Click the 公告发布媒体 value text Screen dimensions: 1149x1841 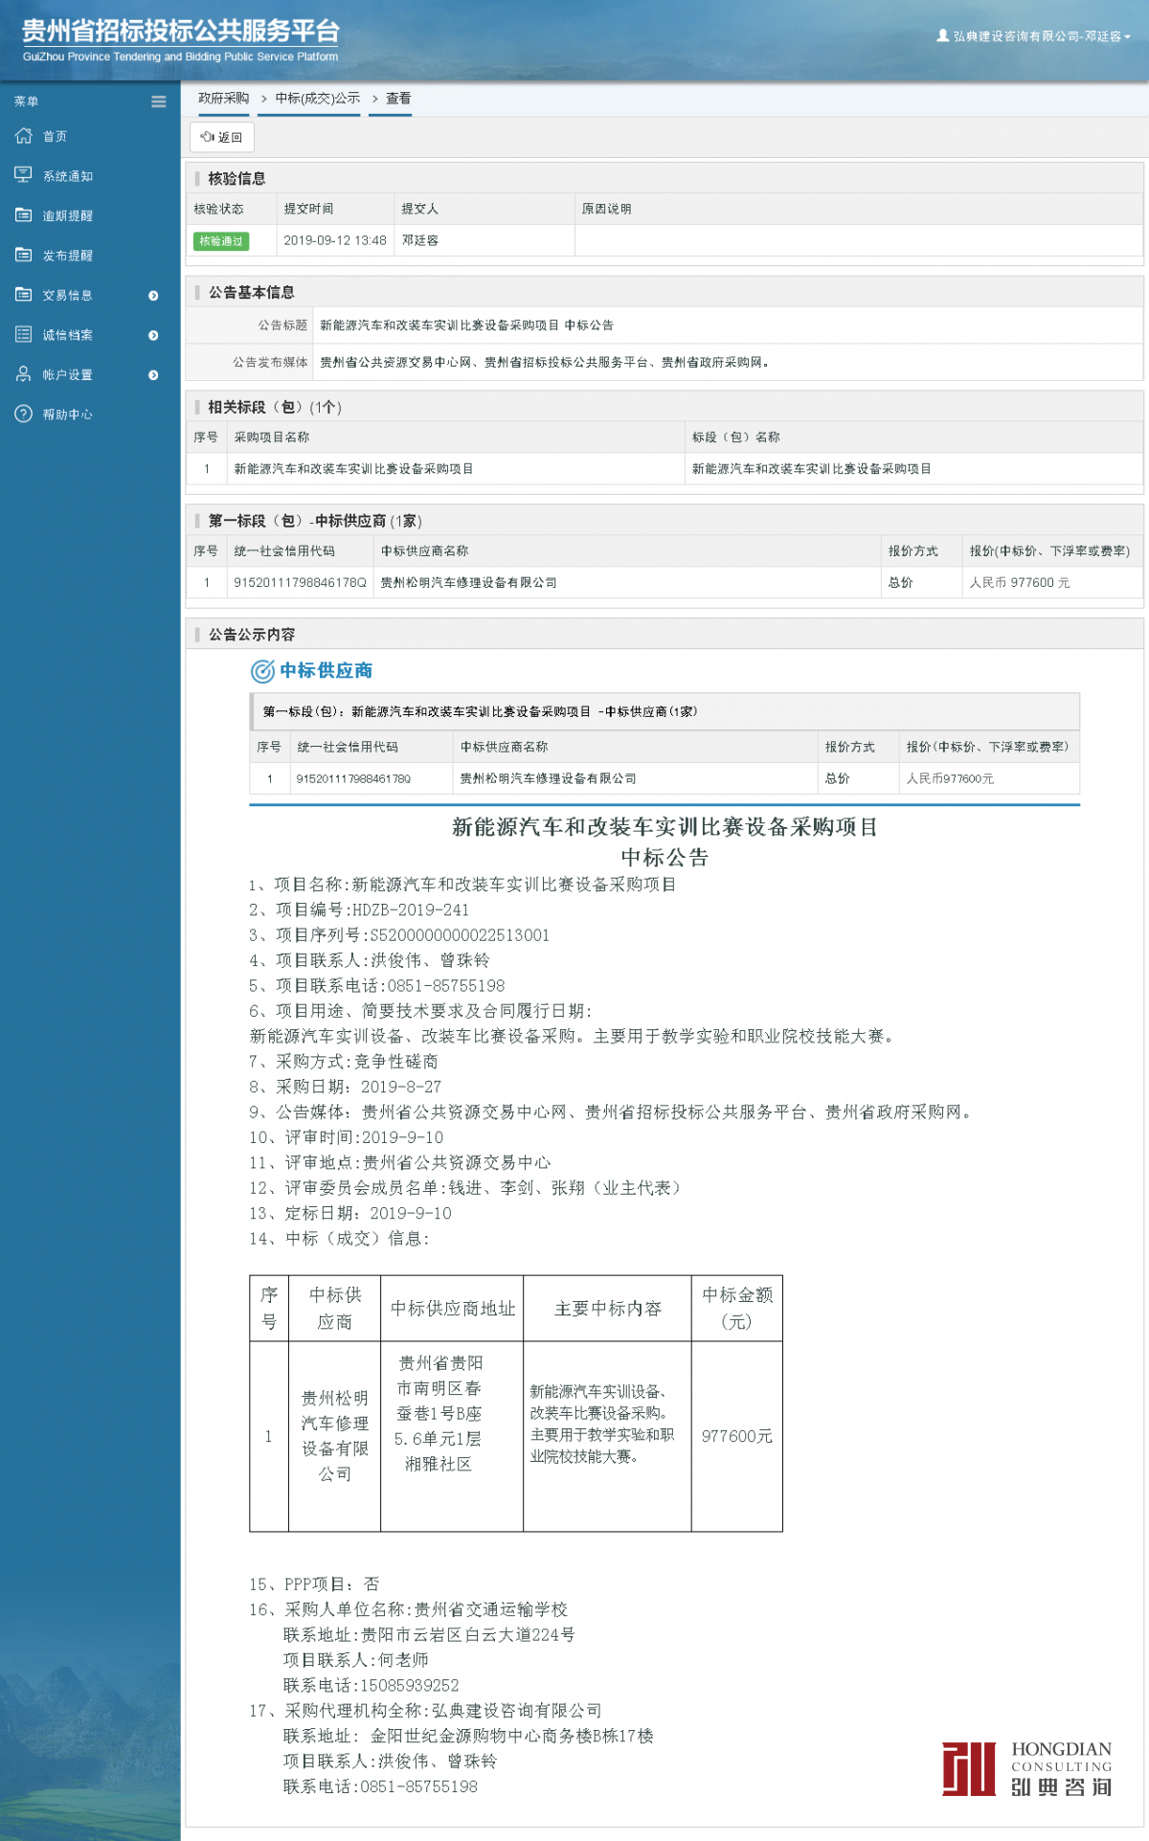547,363
